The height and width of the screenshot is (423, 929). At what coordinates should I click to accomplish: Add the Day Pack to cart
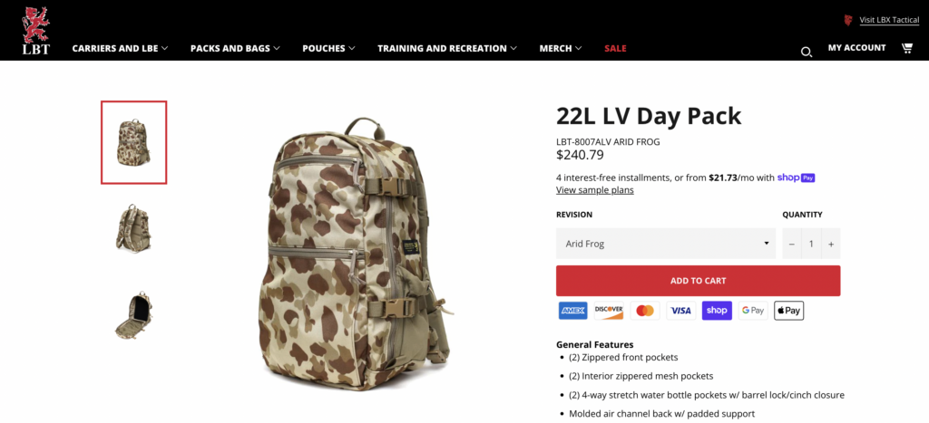[698, 281]
